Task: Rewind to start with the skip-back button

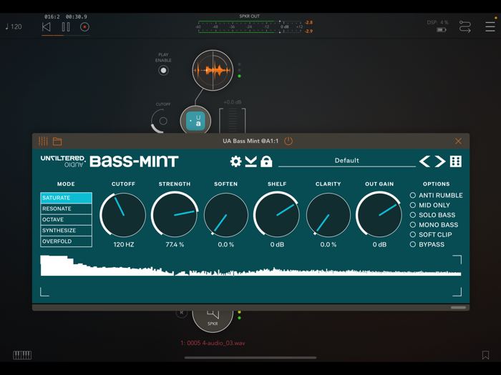Action: [47, 27]
